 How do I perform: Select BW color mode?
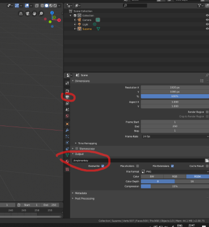coord(152,176)
